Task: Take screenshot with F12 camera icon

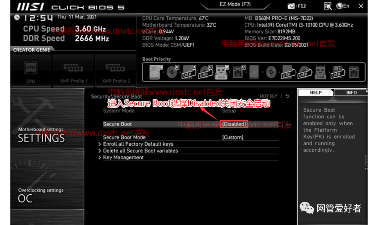Action: pyautogui.click(x=291, y=6)
